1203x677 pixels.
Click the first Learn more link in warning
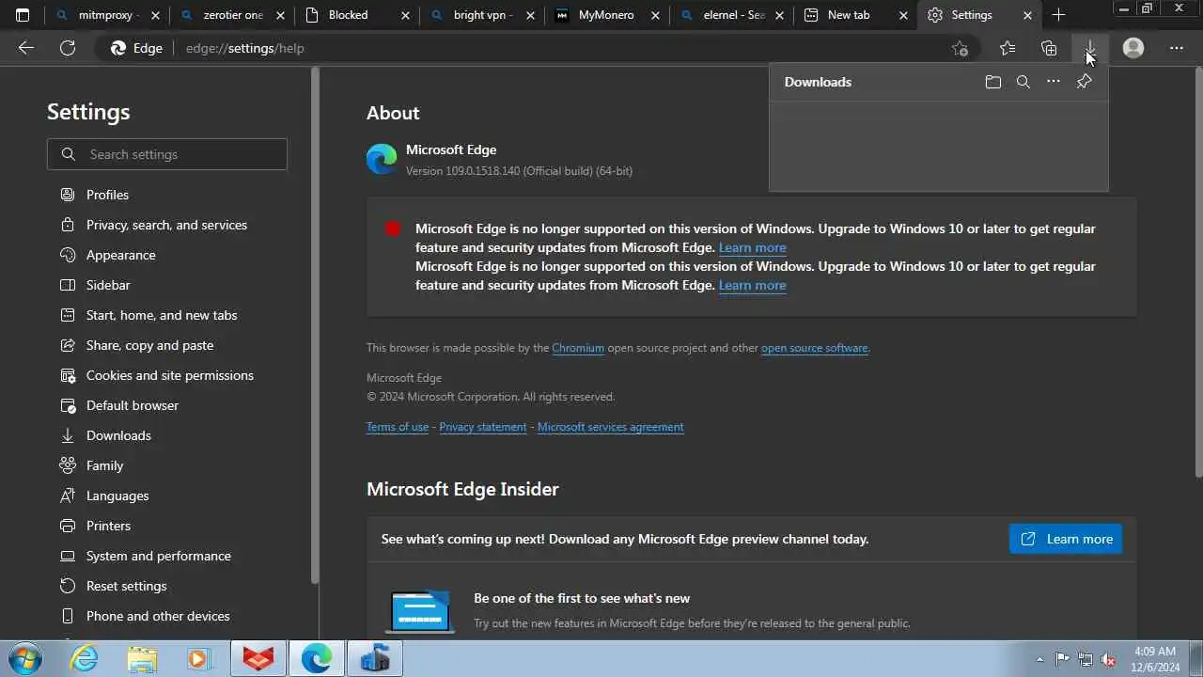(x=752, y=247)
